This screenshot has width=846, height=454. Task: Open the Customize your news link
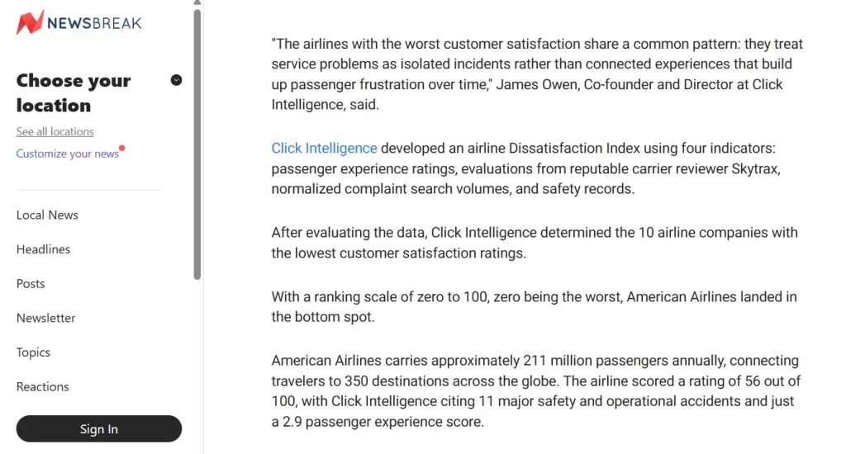[67, 154]
